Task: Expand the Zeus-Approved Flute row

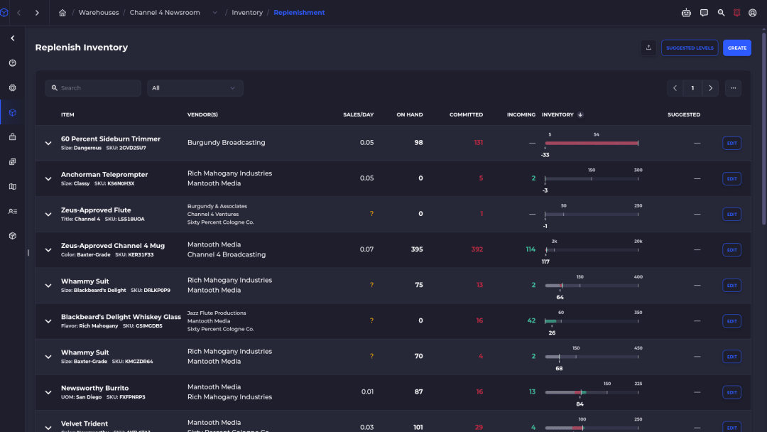Action: tap(48, 215)
